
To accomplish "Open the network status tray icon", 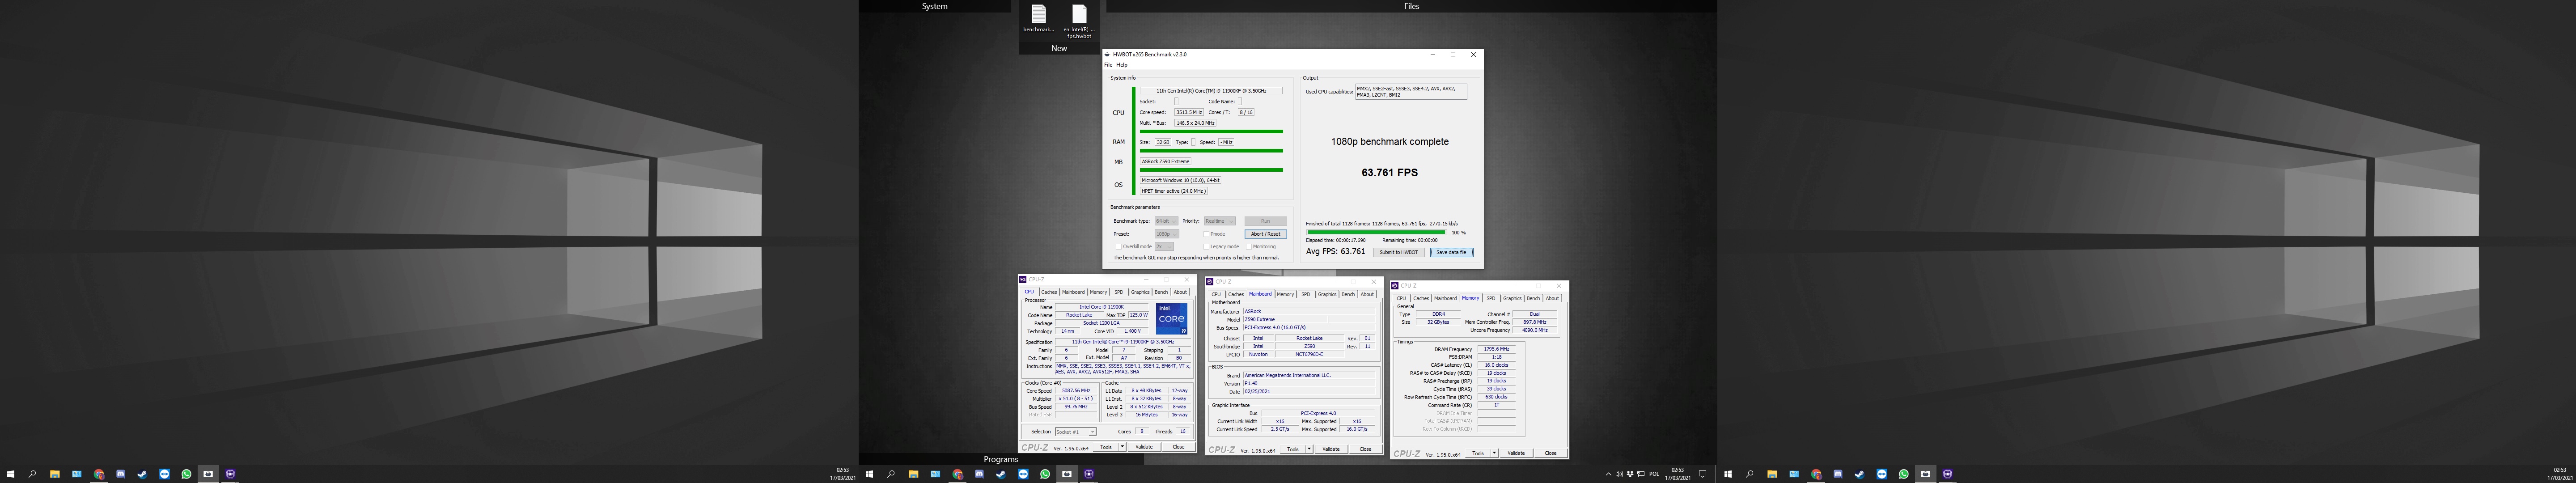I will pos(1641,474).
